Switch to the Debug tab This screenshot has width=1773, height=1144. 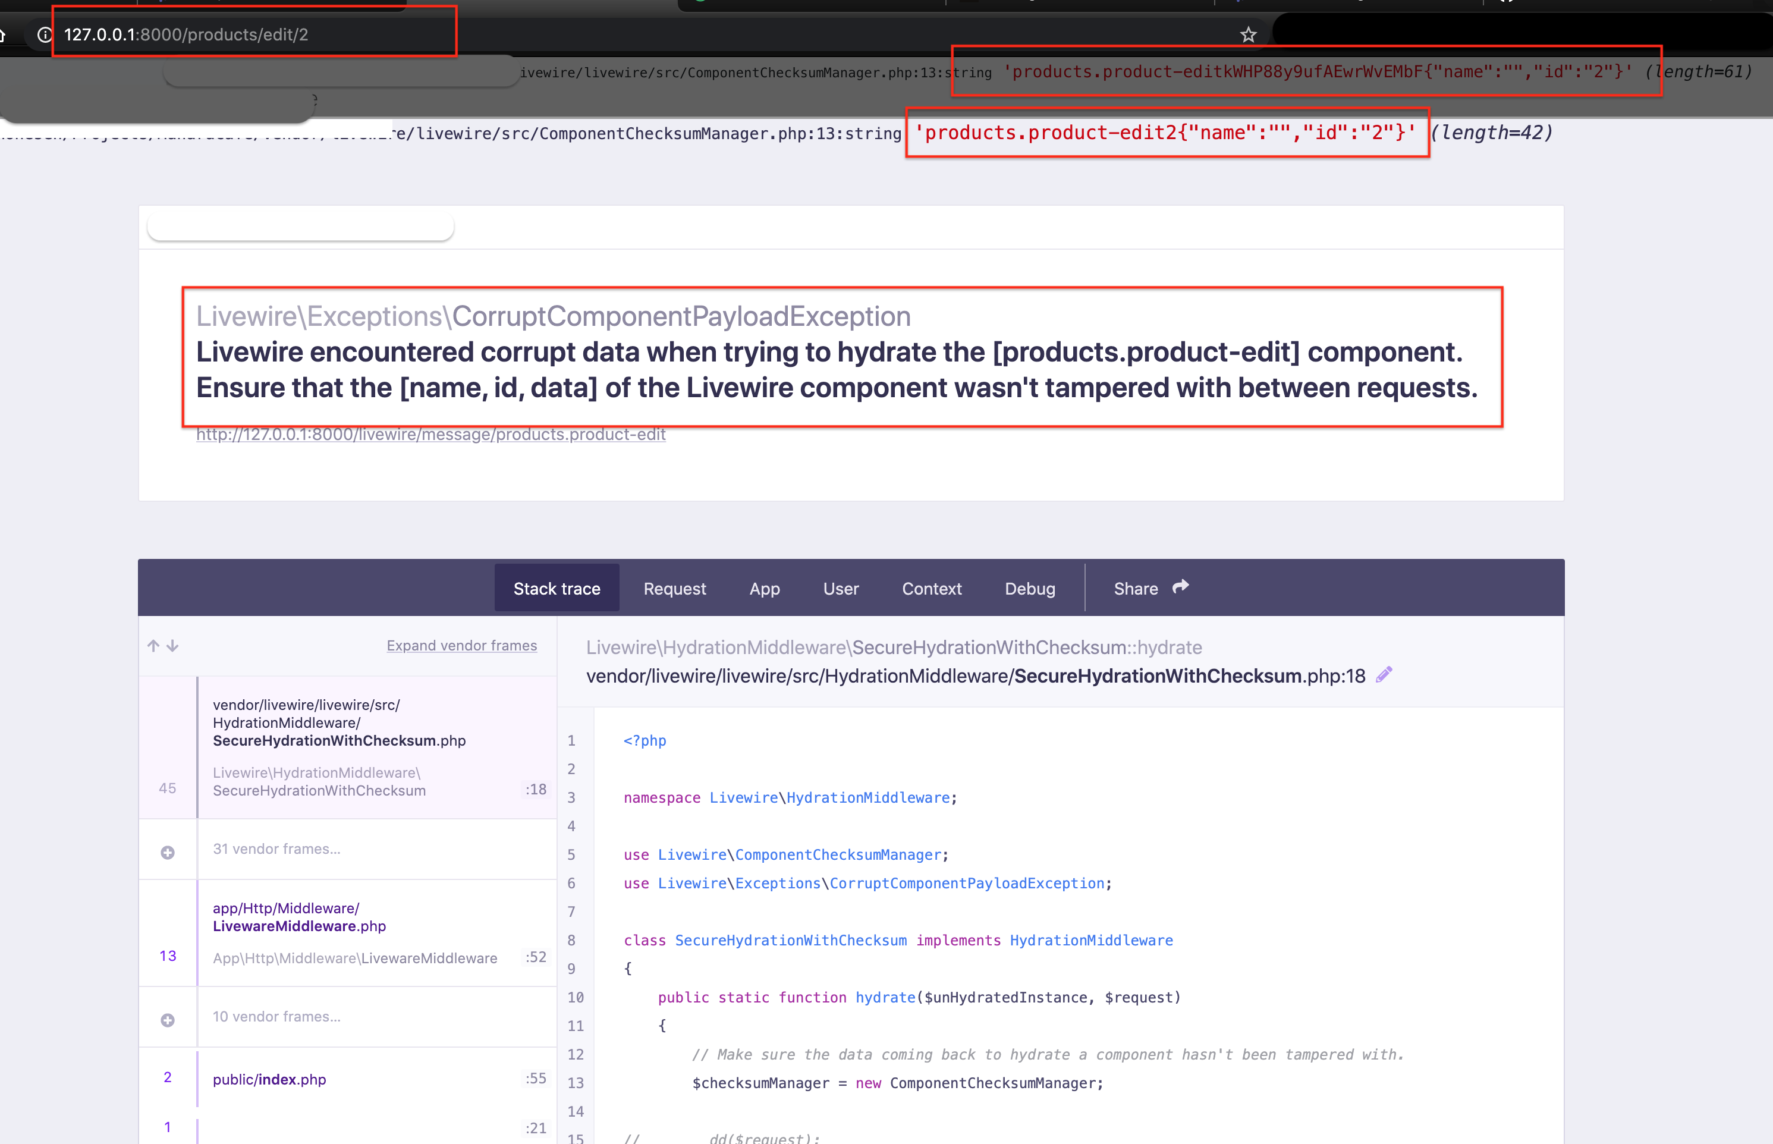coord(1029,588)
